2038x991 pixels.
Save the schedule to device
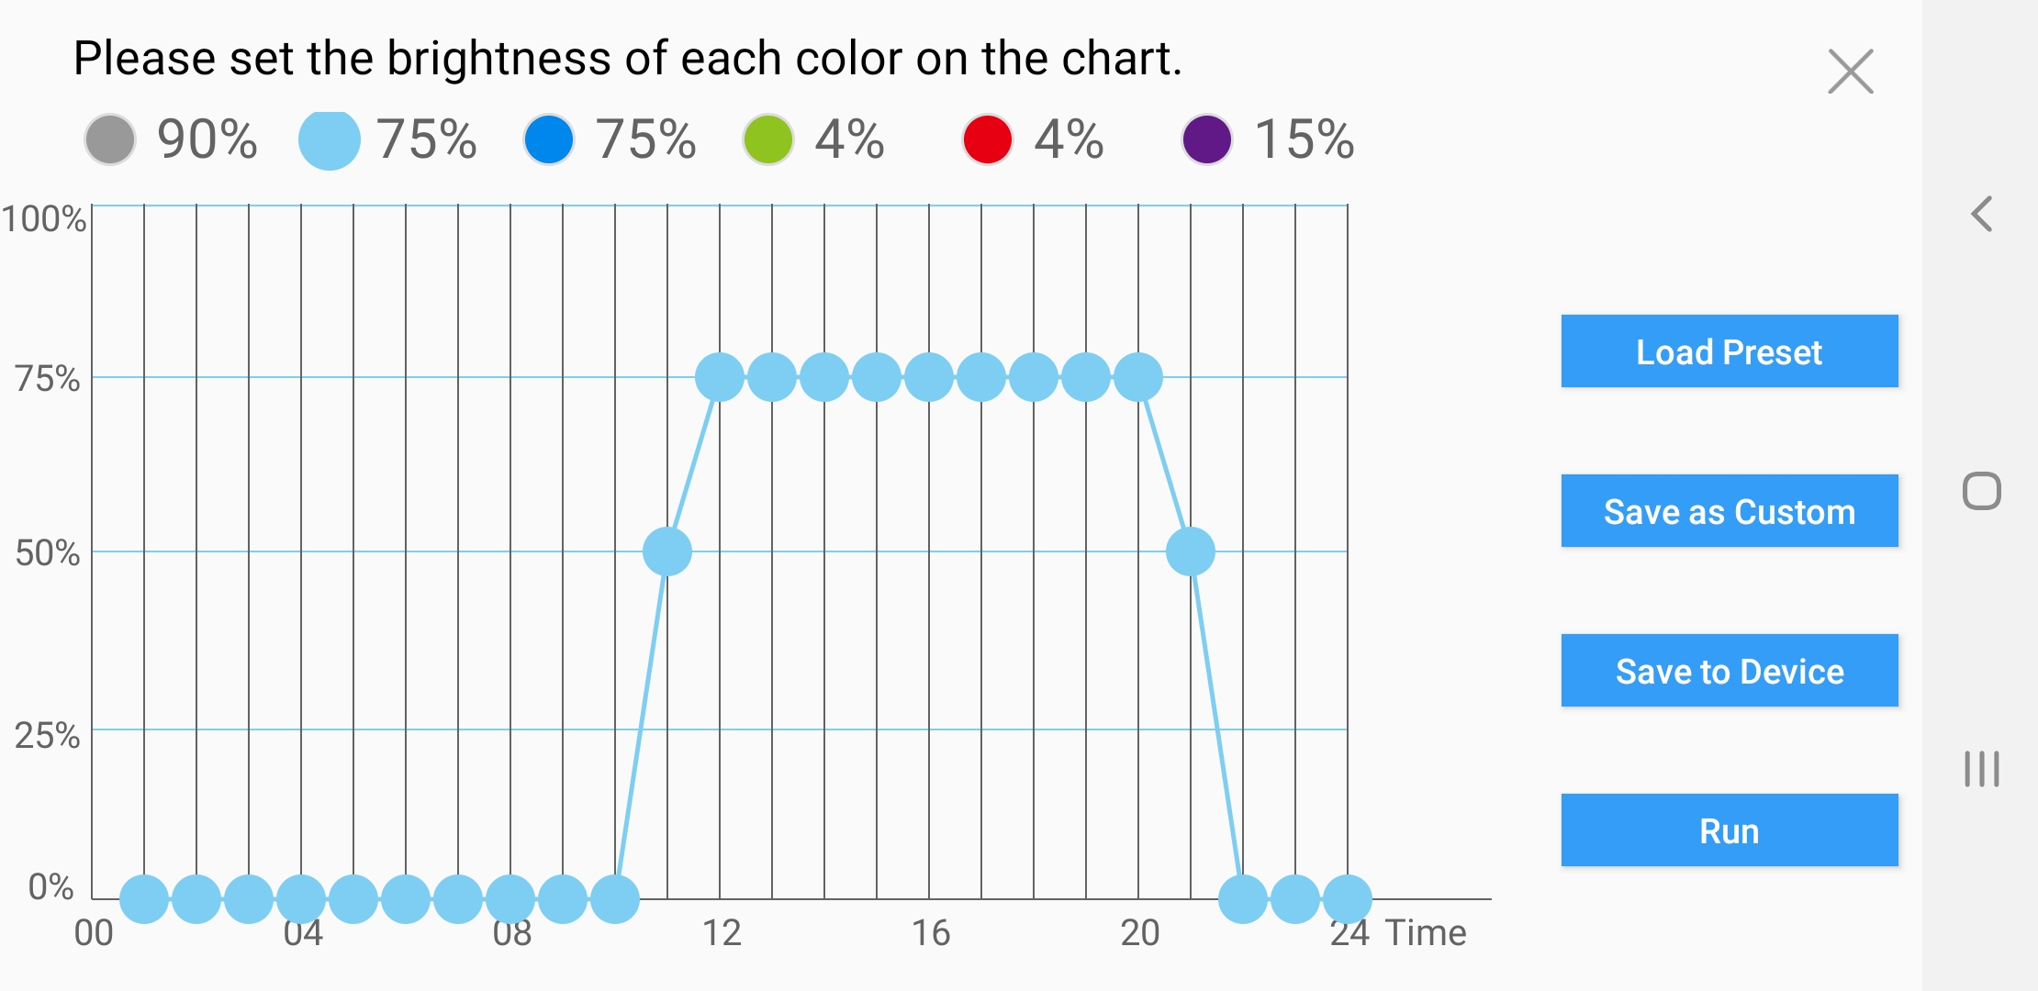click(1730, 671)
